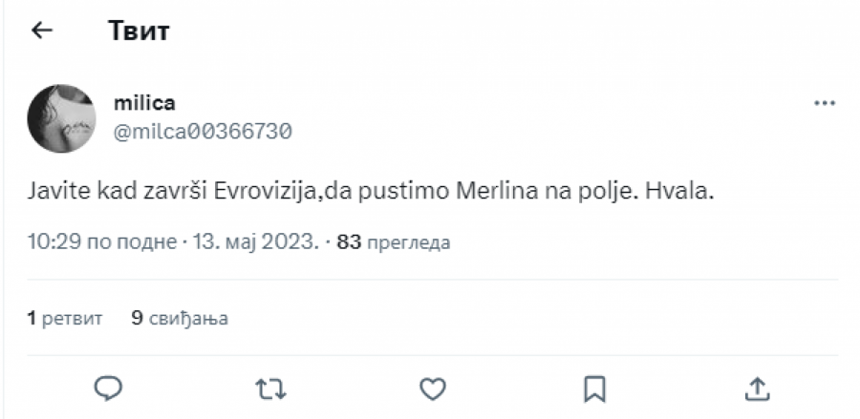View the 83 прегледа analytics
This screenshot has height=419, width=860.
click(394, 242)
